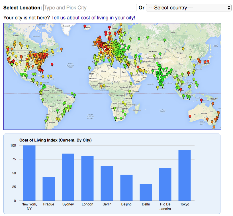Screen dimensions: 233x216
Task: Select the red map pin in Iran
Action: [138, 67]
